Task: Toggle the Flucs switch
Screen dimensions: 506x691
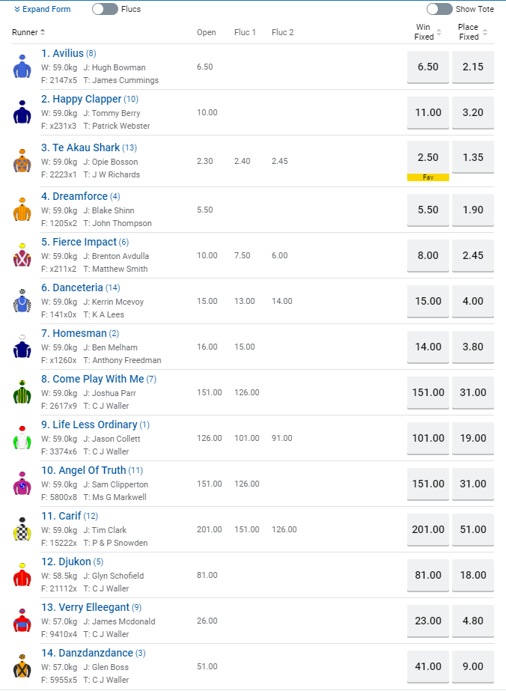Action: 105,9
